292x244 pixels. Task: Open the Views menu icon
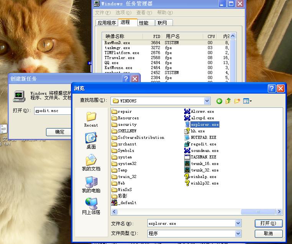coord(247,101)
